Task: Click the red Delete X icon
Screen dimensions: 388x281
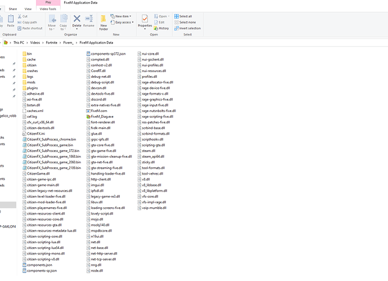Action: [77, 19]
